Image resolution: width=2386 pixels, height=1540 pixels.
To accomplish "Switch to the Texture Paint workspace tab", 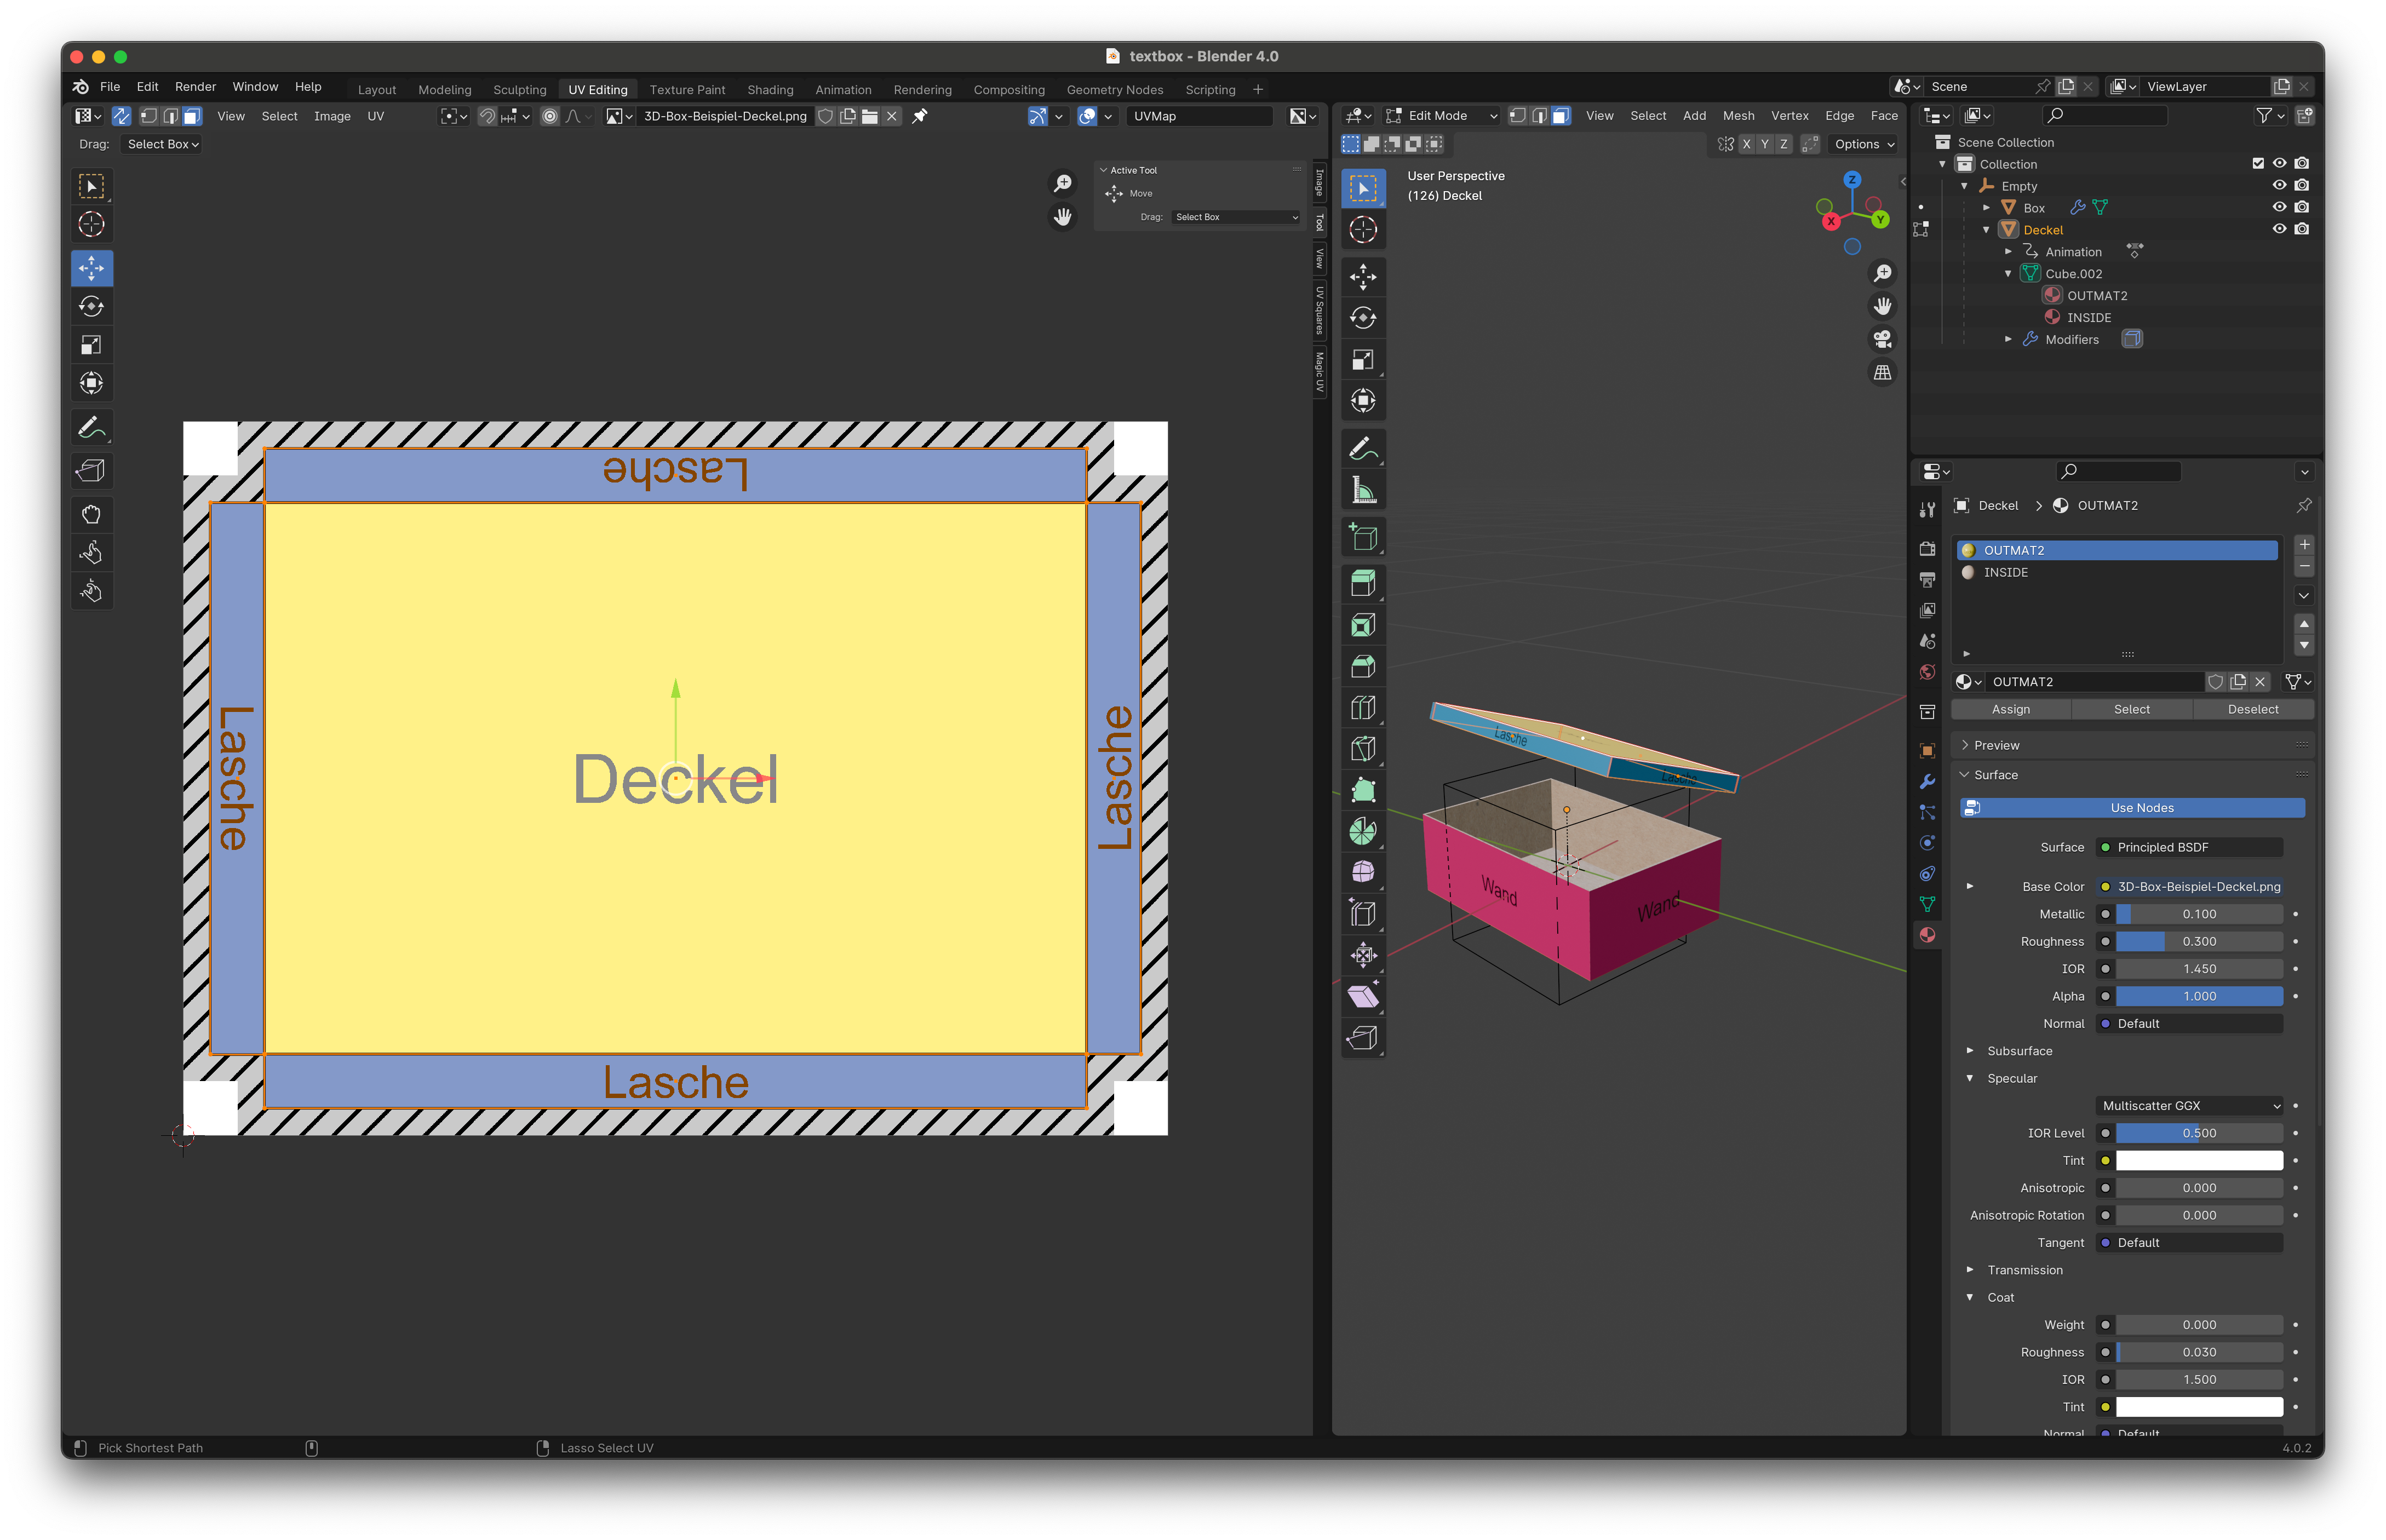I will pyautogui.click(x=687, y=89).
